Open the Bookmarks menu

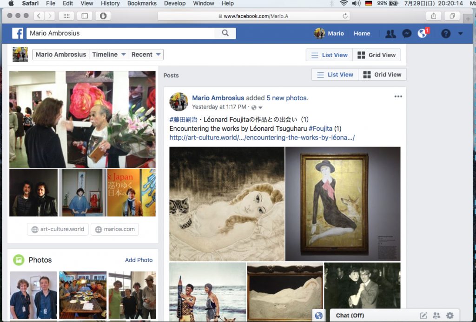(142, 3)
